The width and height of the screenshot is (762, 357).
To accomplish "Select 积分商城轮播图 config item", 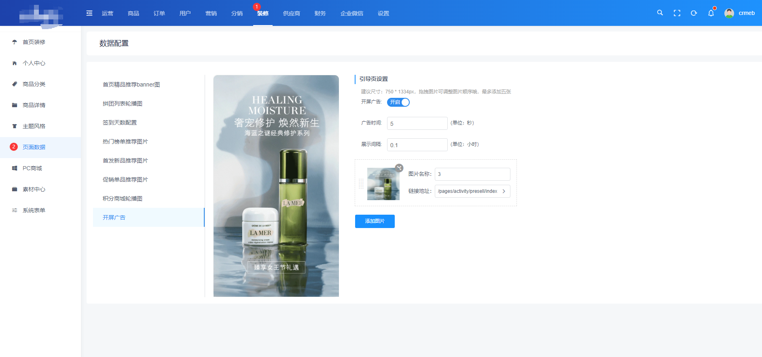I will (x=149, y=199).
